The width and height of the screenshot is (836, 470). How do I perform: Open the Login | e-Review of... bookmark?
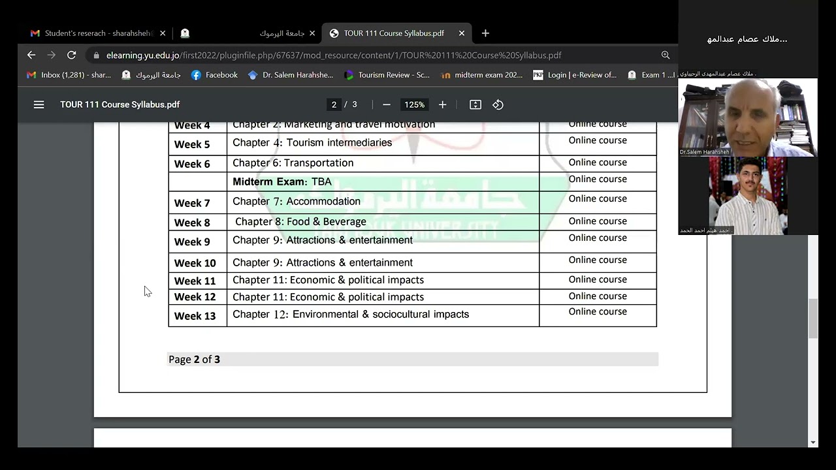coord(575,75)
